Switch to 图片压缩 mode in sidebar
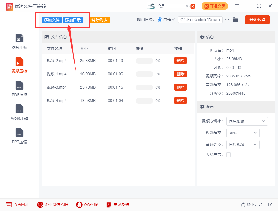The image size is (278, 211). pos(19,41)
